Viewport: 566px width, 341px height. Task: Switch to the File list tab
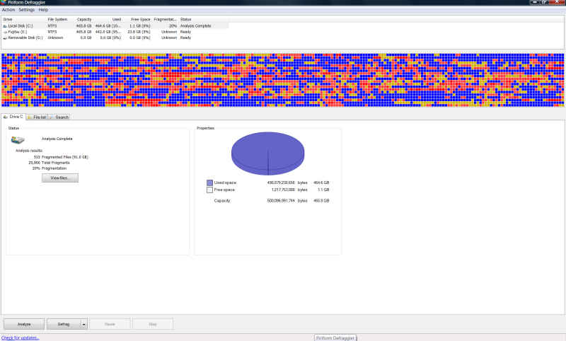(x=37, y=117)
